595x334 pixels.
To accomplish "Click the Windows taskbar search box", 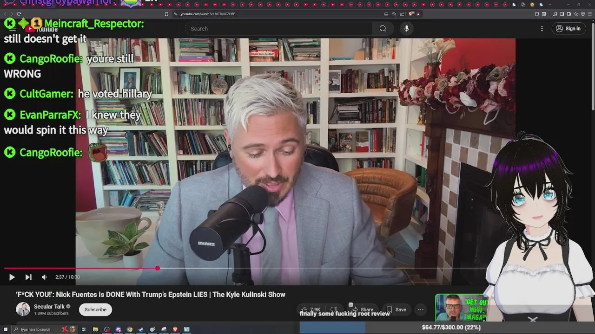I will coord(45,329).
